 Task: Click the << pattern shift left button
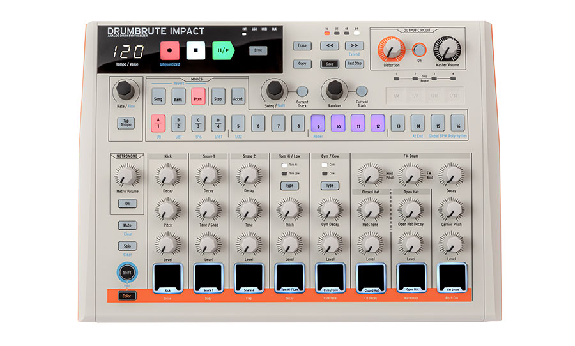(x=329, y=46)
